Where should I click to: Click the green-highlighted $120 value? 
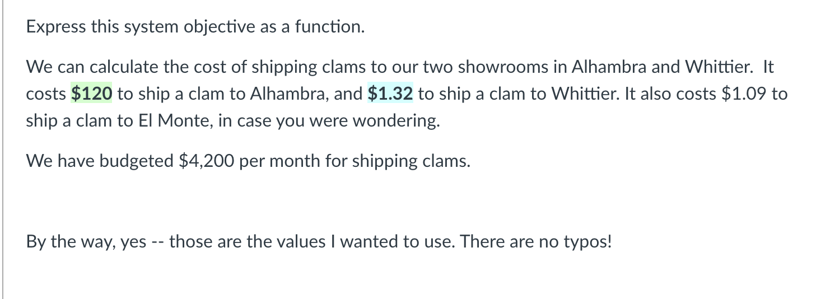point(92,94)
